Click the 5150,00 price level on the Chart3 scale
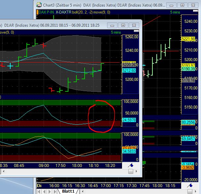201x194 pixels. point(191,107)
